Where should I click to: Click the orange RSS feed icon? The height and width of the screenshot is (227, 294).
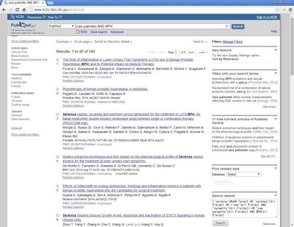click(x=78, y=32)
